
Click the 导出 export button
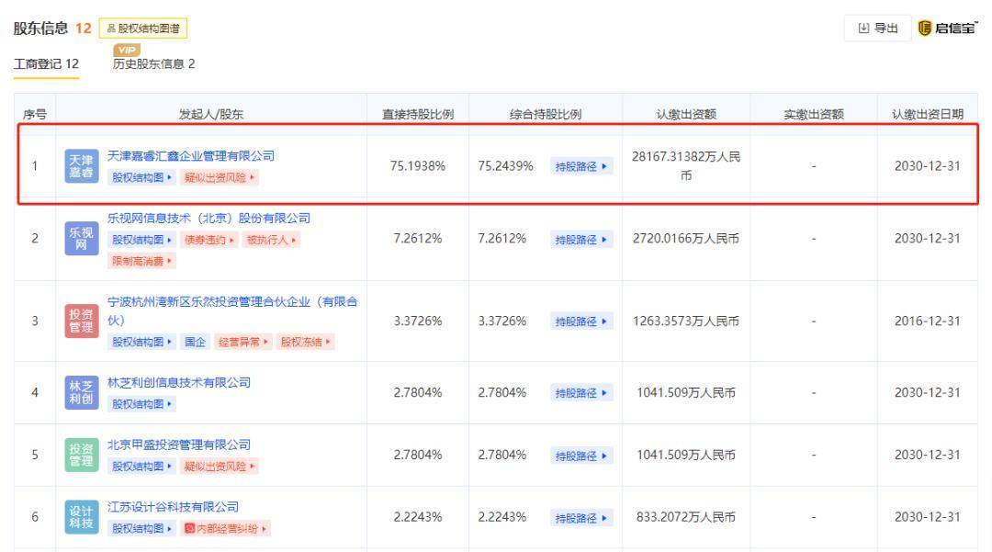877,28
